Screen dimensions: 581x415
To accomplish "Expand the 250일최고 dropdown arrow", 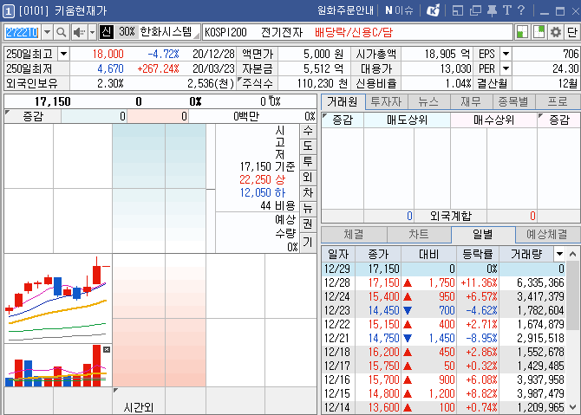I will 63,54.
